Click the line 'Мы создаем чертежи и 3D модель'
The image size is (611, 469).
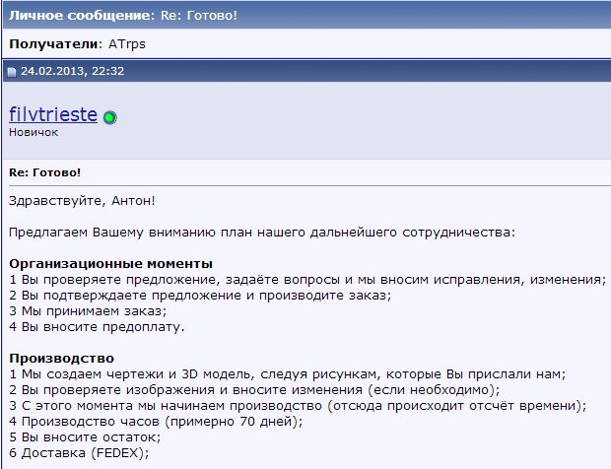pyautogui.click(x=287, y=374)
